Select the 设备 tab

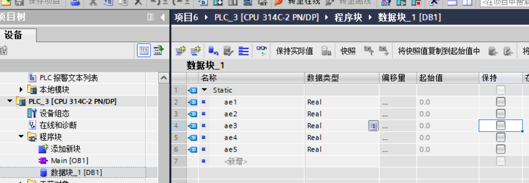click(x=14, y=35)
